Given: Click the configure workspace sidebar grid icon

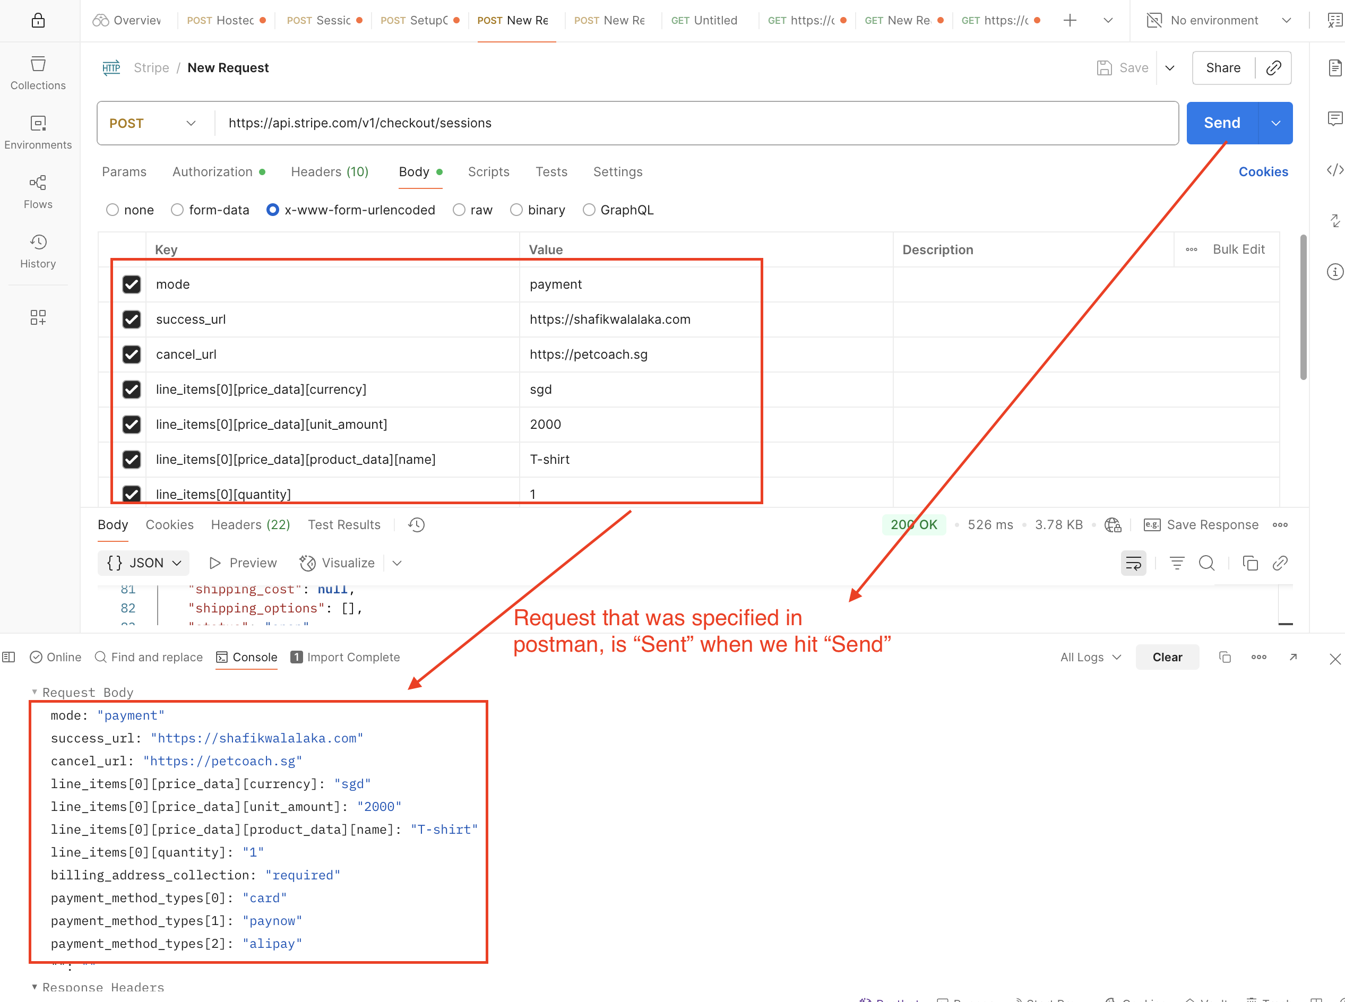Looking at the screenshot, I should click(x=38, y=317).
